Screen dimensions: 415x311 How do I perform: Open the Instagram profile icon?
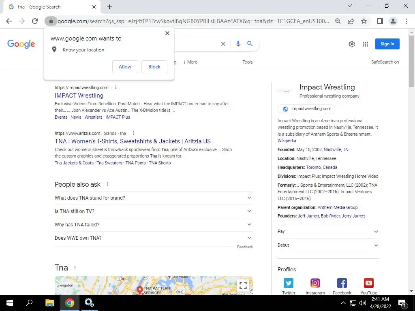(x=315, y=283)
